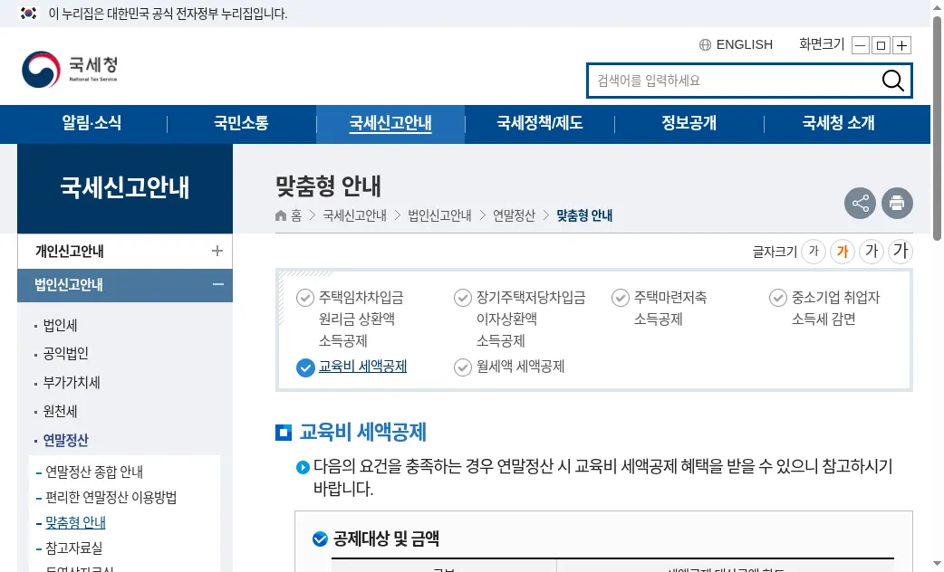The image size is (944, 572).
Task: Select 장기주택저당차입금 이자상환액 소득공제 option
Action: [x=519, y=319]
